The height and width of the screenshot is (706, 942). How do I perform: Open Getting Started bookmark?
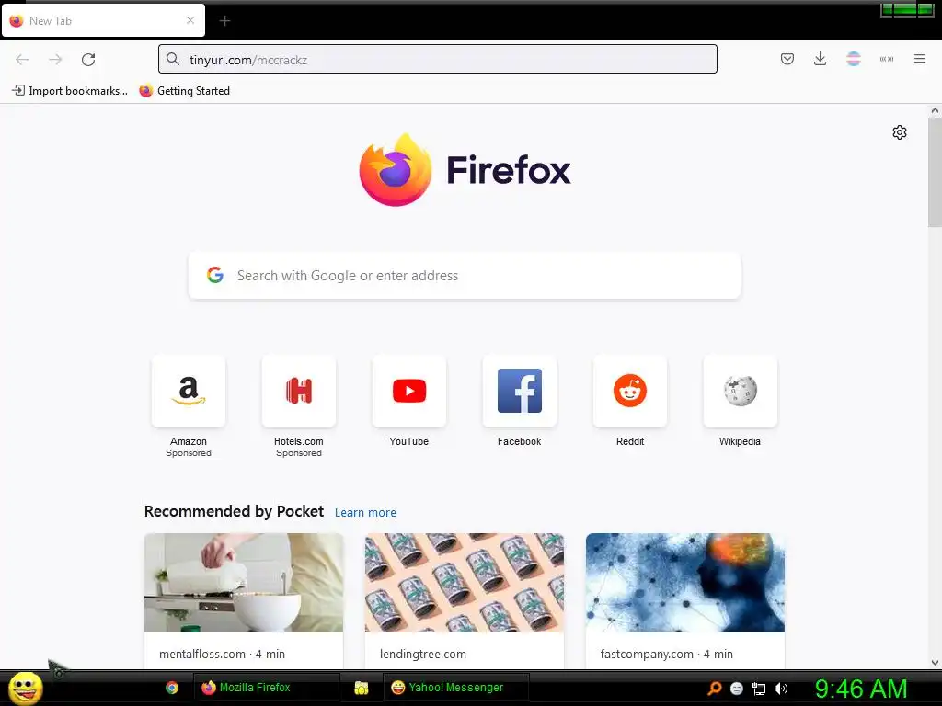(184, 91)
